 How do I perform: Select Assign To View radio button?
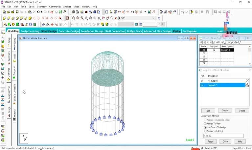205,124
